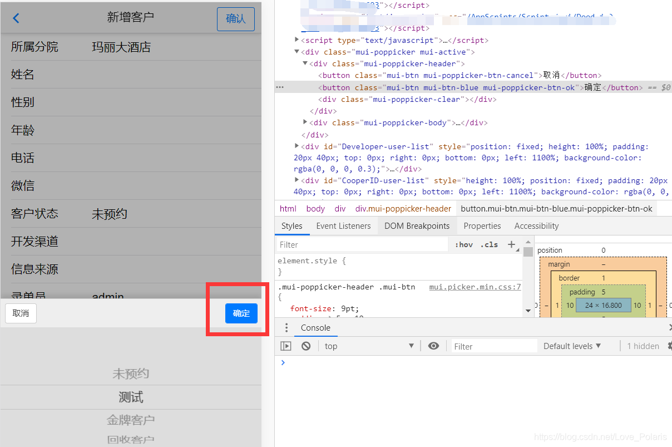This screenshot has height=447, width=672.
Task: Expand the script type text/javascript node
Action: (297, 40)
